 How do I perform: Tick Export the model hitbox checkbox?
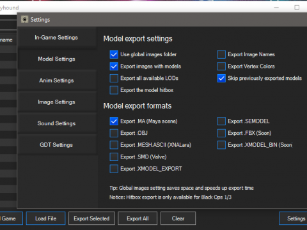(114, 90)
